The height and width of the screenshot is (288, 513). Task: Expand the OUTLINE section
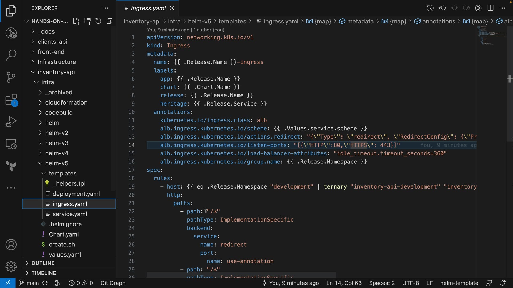click(x=43, y=263)
